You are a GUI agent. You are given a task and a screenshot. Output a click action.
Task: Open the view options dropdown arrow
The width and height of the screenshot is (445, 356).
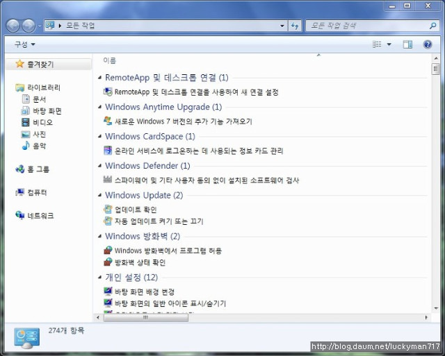click(x=389, y=44)
